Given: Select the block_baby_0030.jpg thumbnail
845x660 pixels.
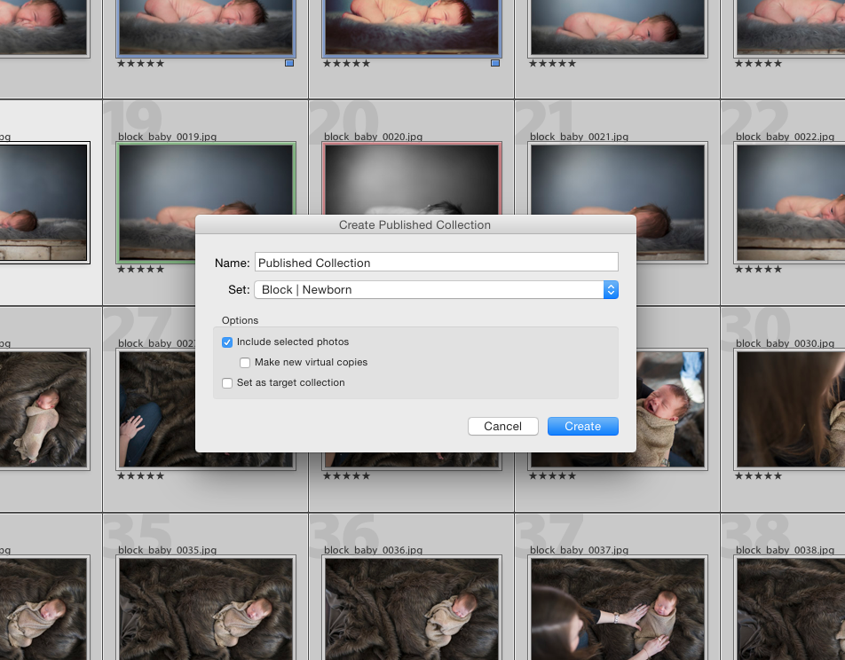Looking at the screenshot, I should tap(789, 409).
